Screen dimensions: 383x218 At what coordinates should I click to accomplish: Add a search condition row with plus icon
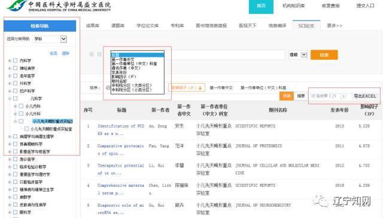tap(91, 54)
